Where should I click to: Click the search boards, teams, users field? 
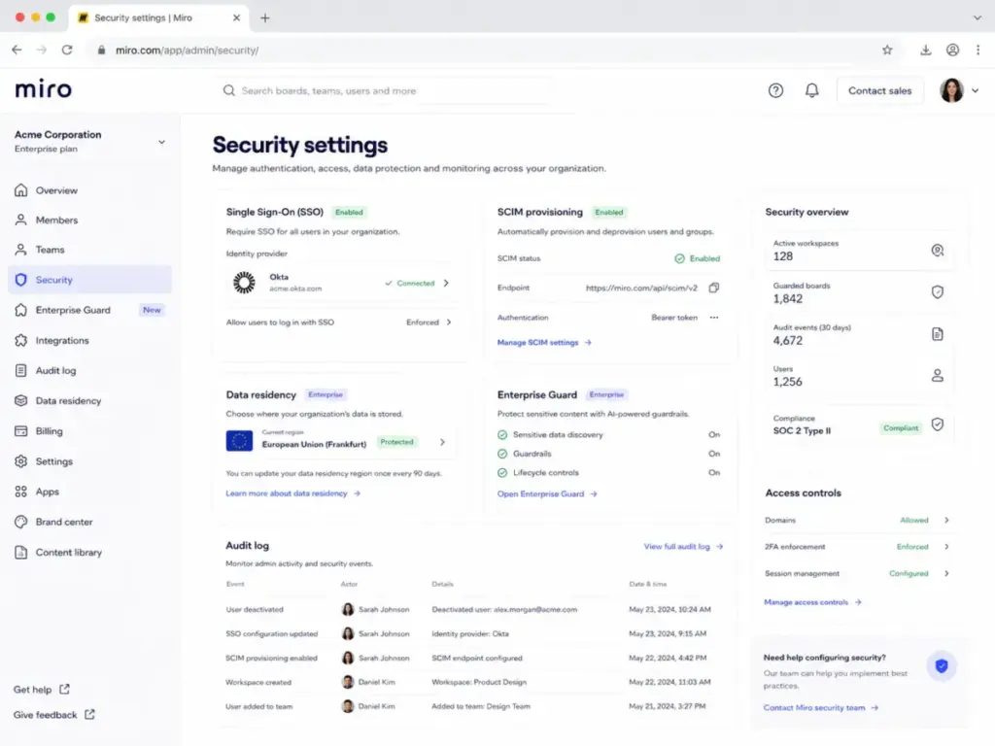point(385,90)
